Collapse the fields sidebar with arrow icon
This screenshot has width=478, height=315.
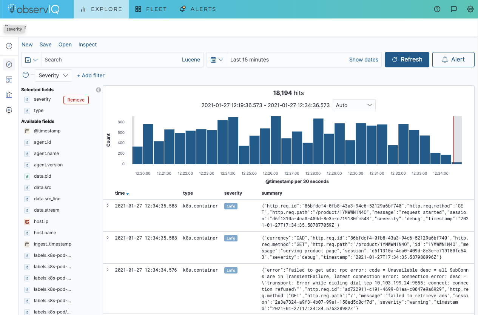click(99, 90)
